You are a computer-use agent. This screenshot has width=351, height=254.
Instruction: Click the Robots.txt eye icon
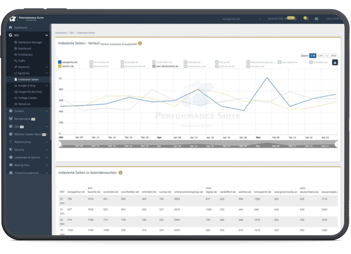pos(16,104)
